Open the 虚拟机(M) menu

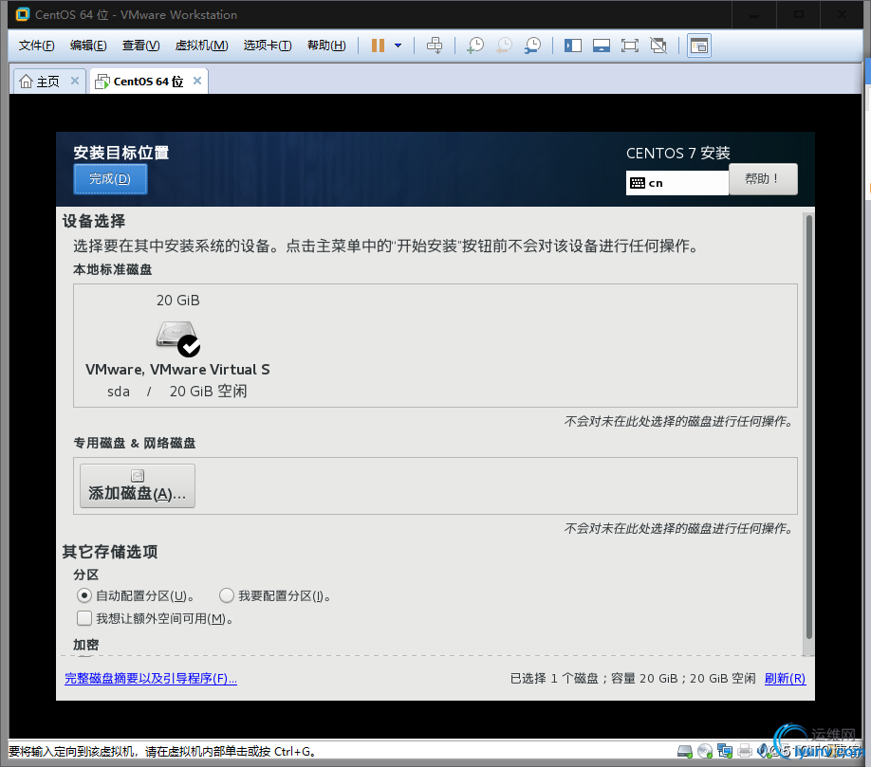tap(202, 46)
